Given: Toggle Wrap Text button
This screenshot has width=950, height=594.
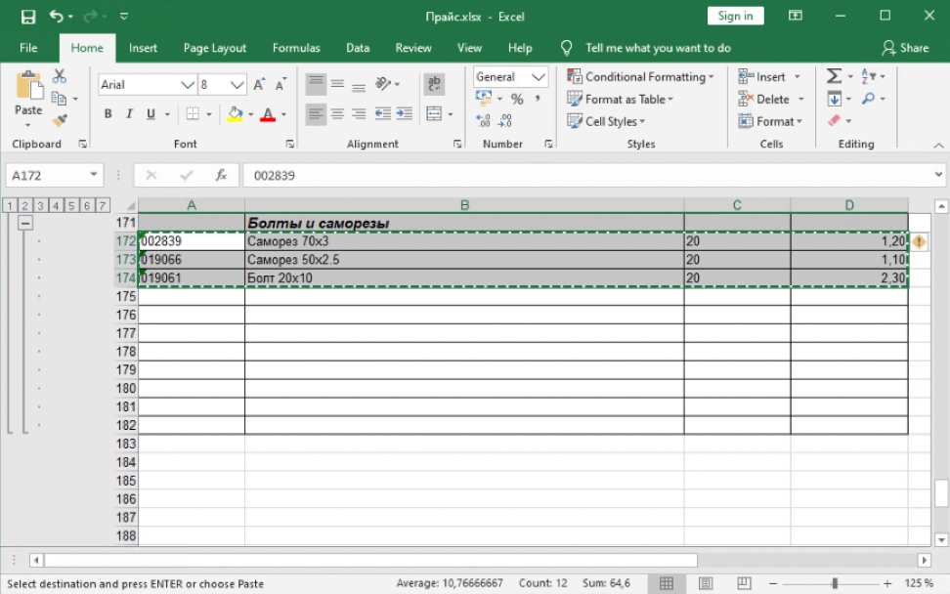Looking at the screenshot, I should pyautogui.click(x=434, y=85).
